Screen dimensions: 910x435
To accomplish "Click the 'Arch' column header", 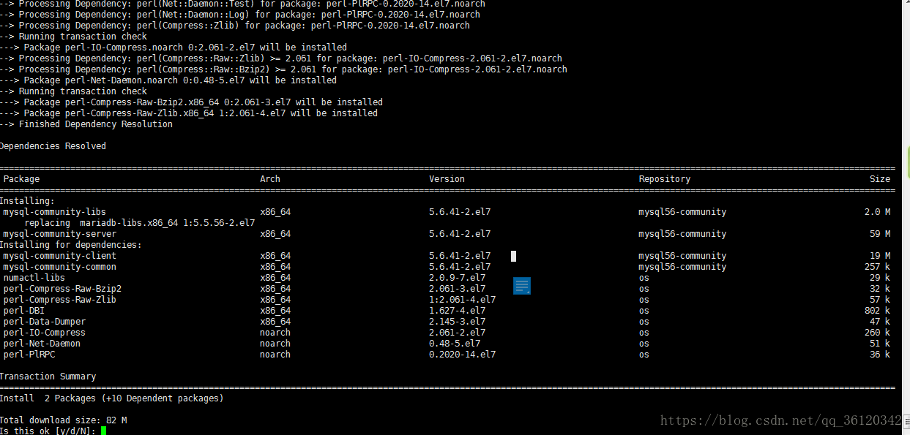I will point(270,179).
